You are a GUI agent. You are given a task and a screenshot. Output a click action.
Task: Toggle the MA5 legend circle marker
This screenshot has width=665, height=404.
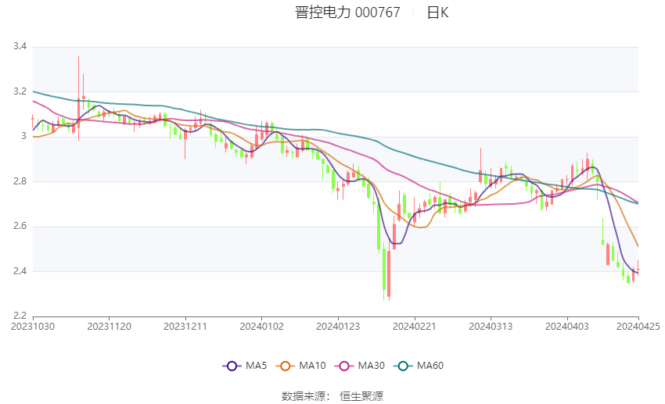tap(232, 366)
